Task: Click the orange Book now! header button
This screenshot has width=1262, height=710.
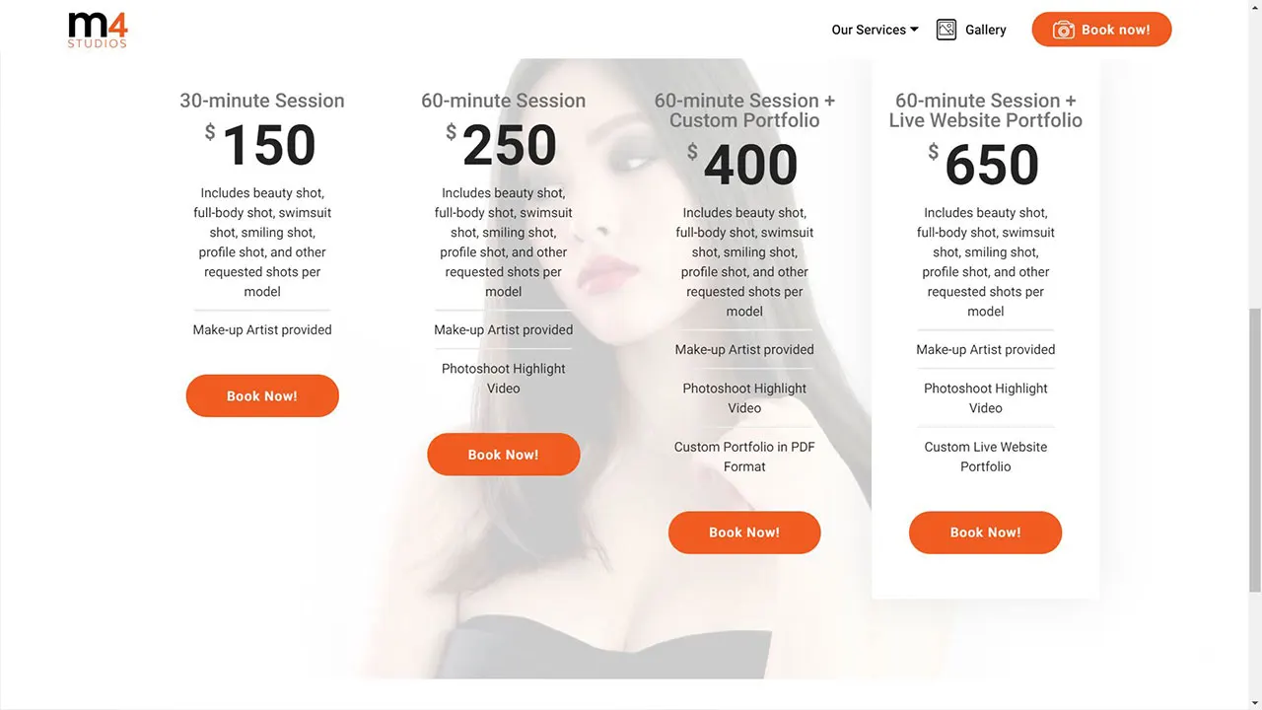Action: (1101, 30)
